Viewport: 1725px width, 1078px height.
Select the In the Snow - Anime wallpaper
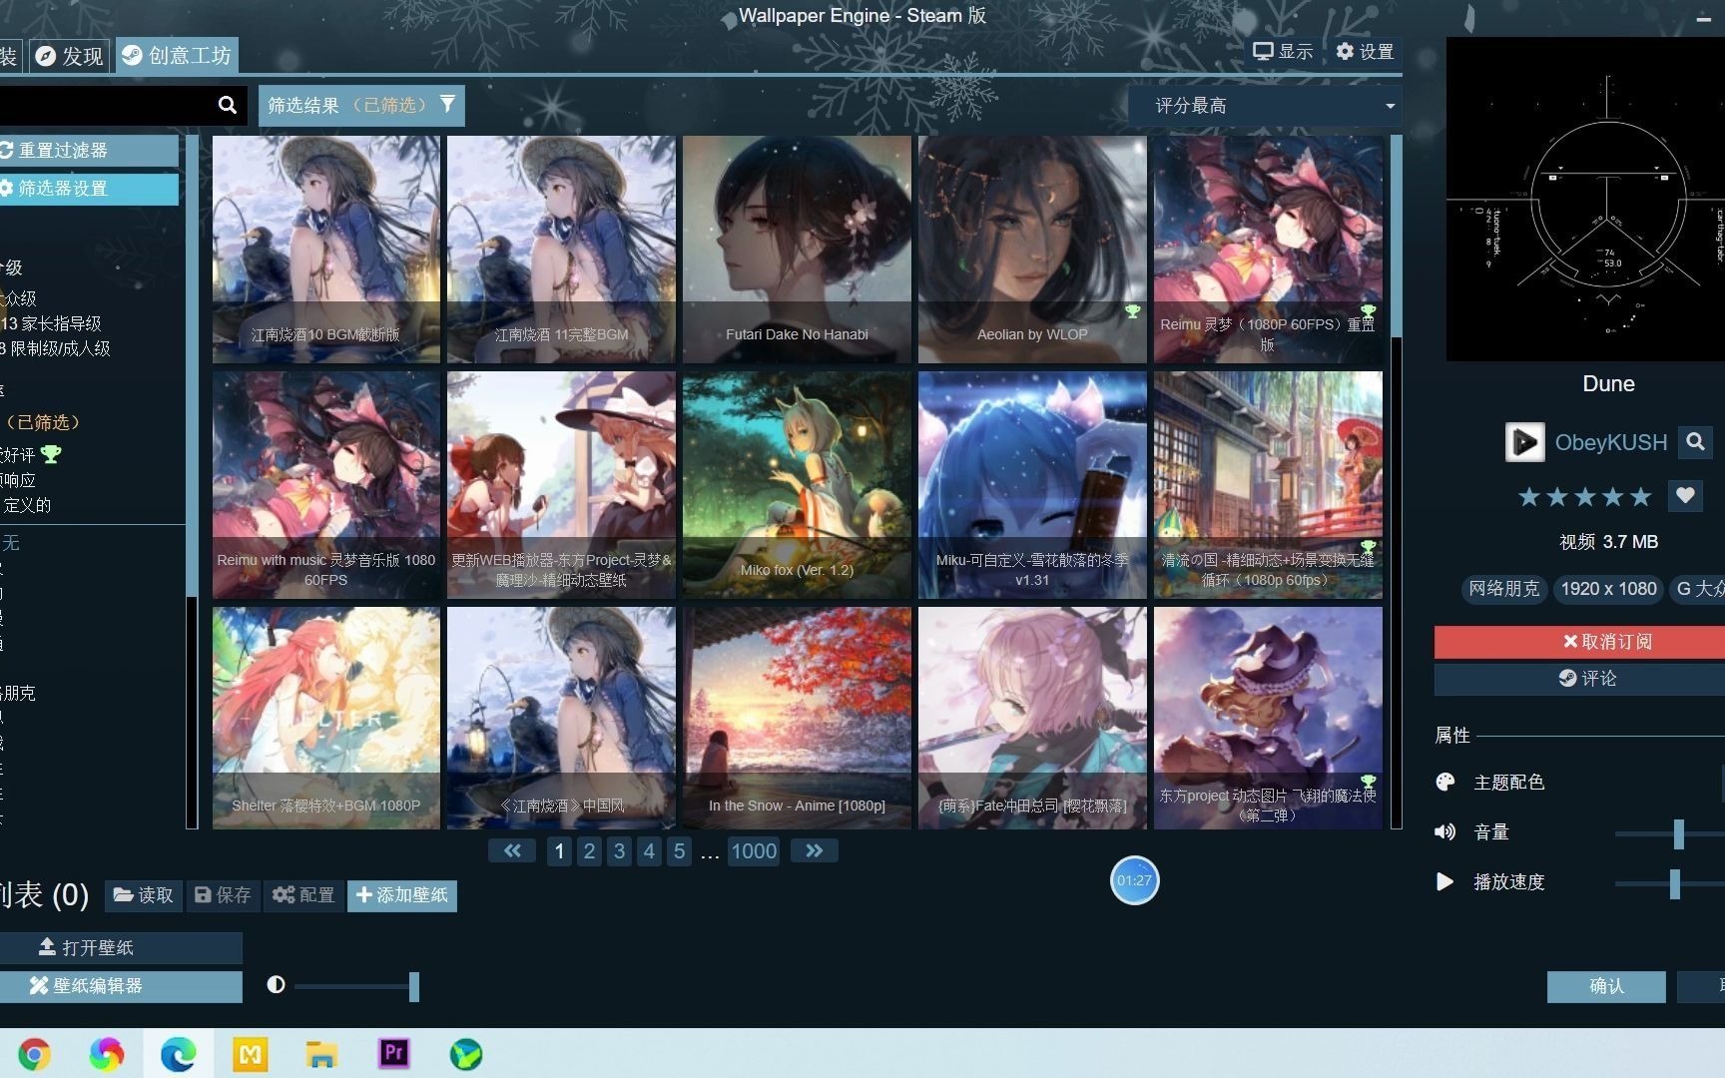(797, 718)
